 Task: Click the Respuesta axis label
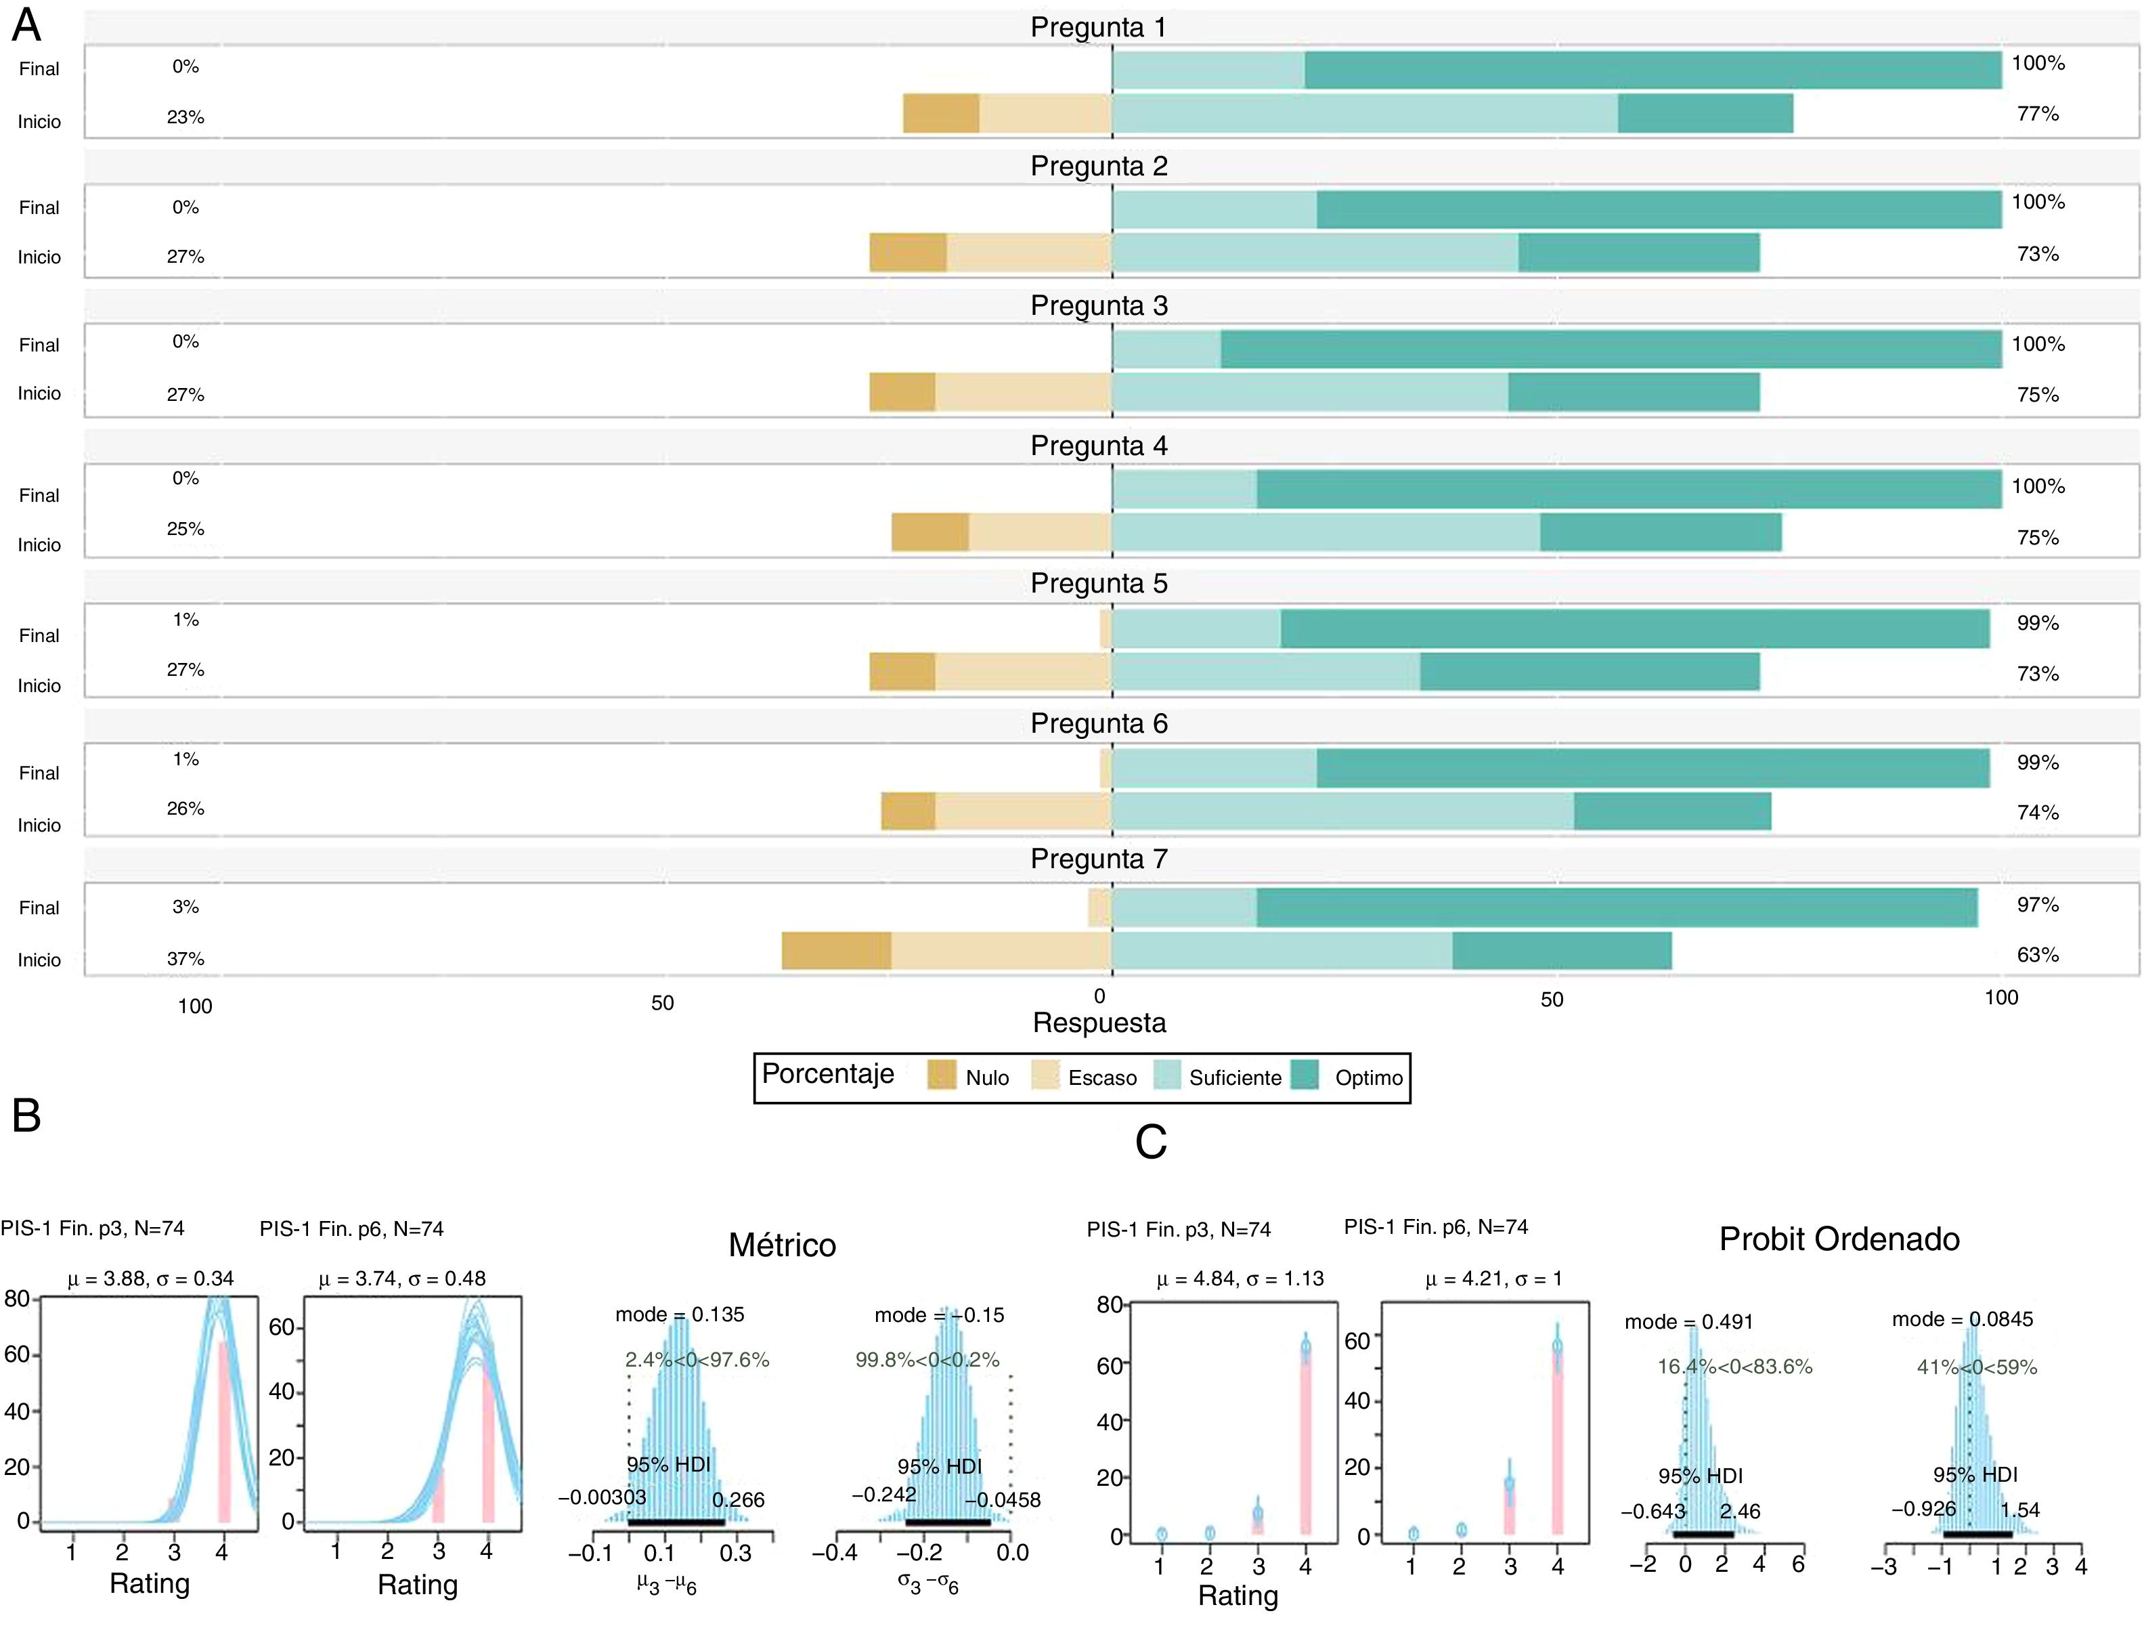[1099, 1023]
